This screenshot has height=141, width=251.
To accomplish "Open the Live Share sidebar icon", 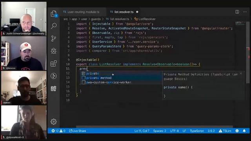I will click(54, 89).
